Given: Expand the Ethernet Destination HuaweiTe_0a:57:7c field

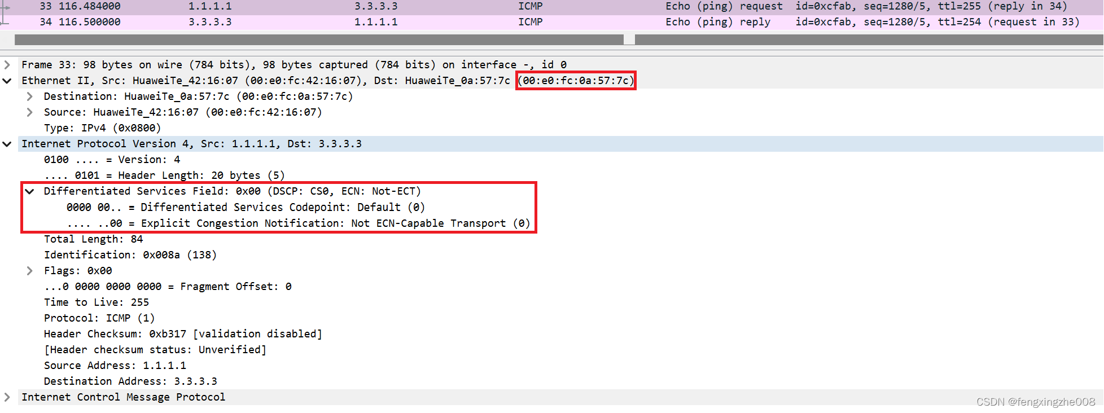Looking at the screenshot, I should [29, 96].
